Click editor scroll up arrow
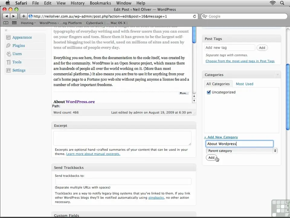 tap(194, 96)
